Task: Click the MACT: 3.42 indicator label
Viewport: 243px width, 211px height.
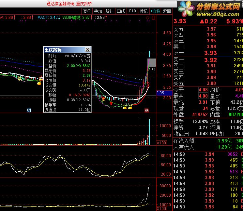Action: click(x=49, y=18)
